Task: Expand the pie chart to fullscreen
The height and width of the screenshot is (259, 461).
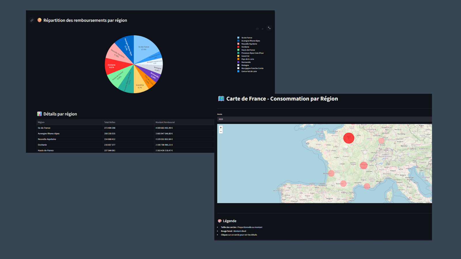Action: click(269, 28)
